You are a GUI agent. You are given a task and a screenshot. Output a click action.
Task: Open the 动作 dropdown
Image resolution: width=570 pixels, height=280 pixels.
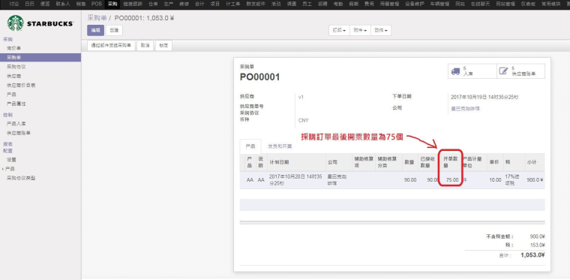click(381, 31)
